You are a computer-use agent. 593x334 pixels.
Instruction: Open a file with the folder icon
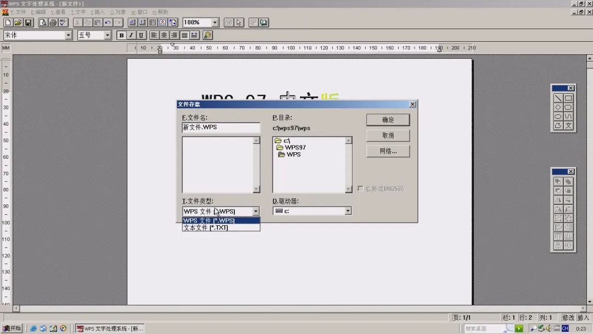tap(18, 23)
